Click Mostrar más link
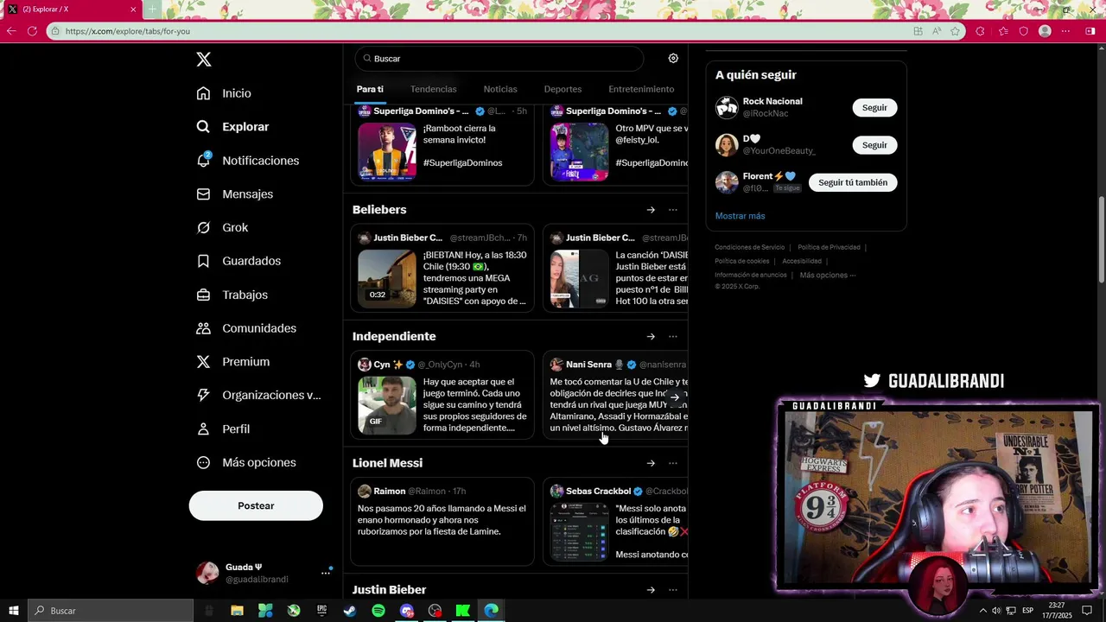The width and height of the screenshot is (1106, 622). coord(740,216)
